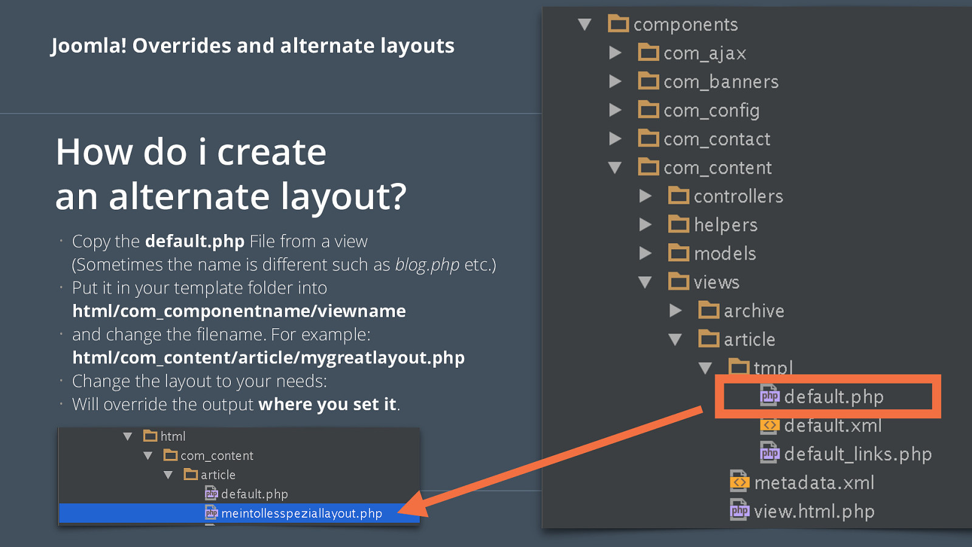
Task: Click the controllers folder icon
Action: [x=679, y=195]
